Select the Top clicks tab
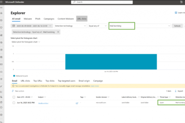Image resolution: width=185 pixels, height=123 pixels. (50, 81)
